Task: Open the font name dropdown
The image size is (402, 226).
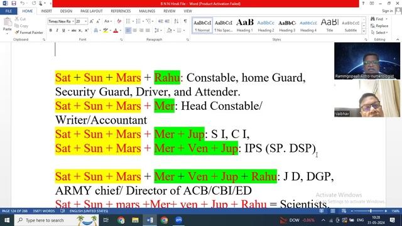Action: coord(73,21)
